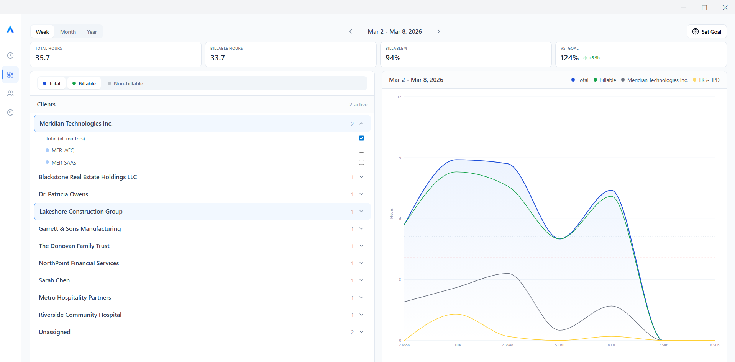Go to previous week with left arrow

[x=351, y=31]
